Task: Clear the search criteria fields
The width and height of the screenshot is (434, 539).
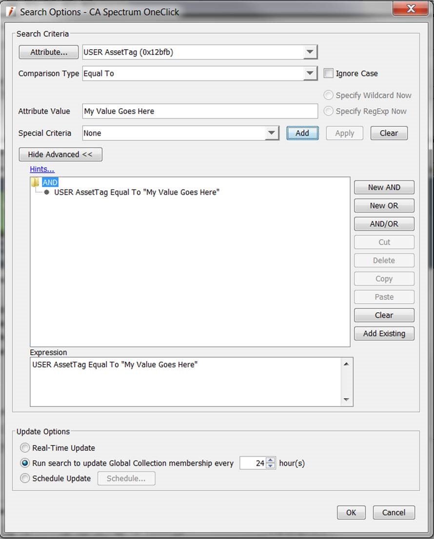Action: (389, 133)
